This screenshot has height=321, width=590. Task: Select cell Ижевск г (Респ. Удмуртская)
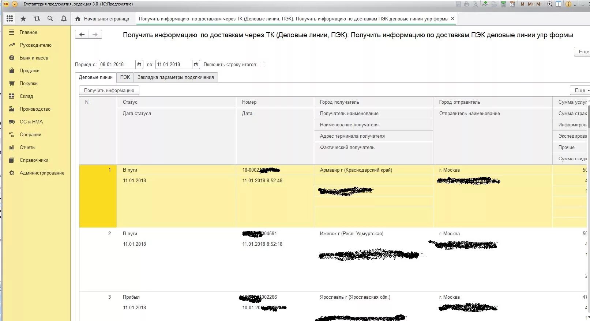(373, 234)
